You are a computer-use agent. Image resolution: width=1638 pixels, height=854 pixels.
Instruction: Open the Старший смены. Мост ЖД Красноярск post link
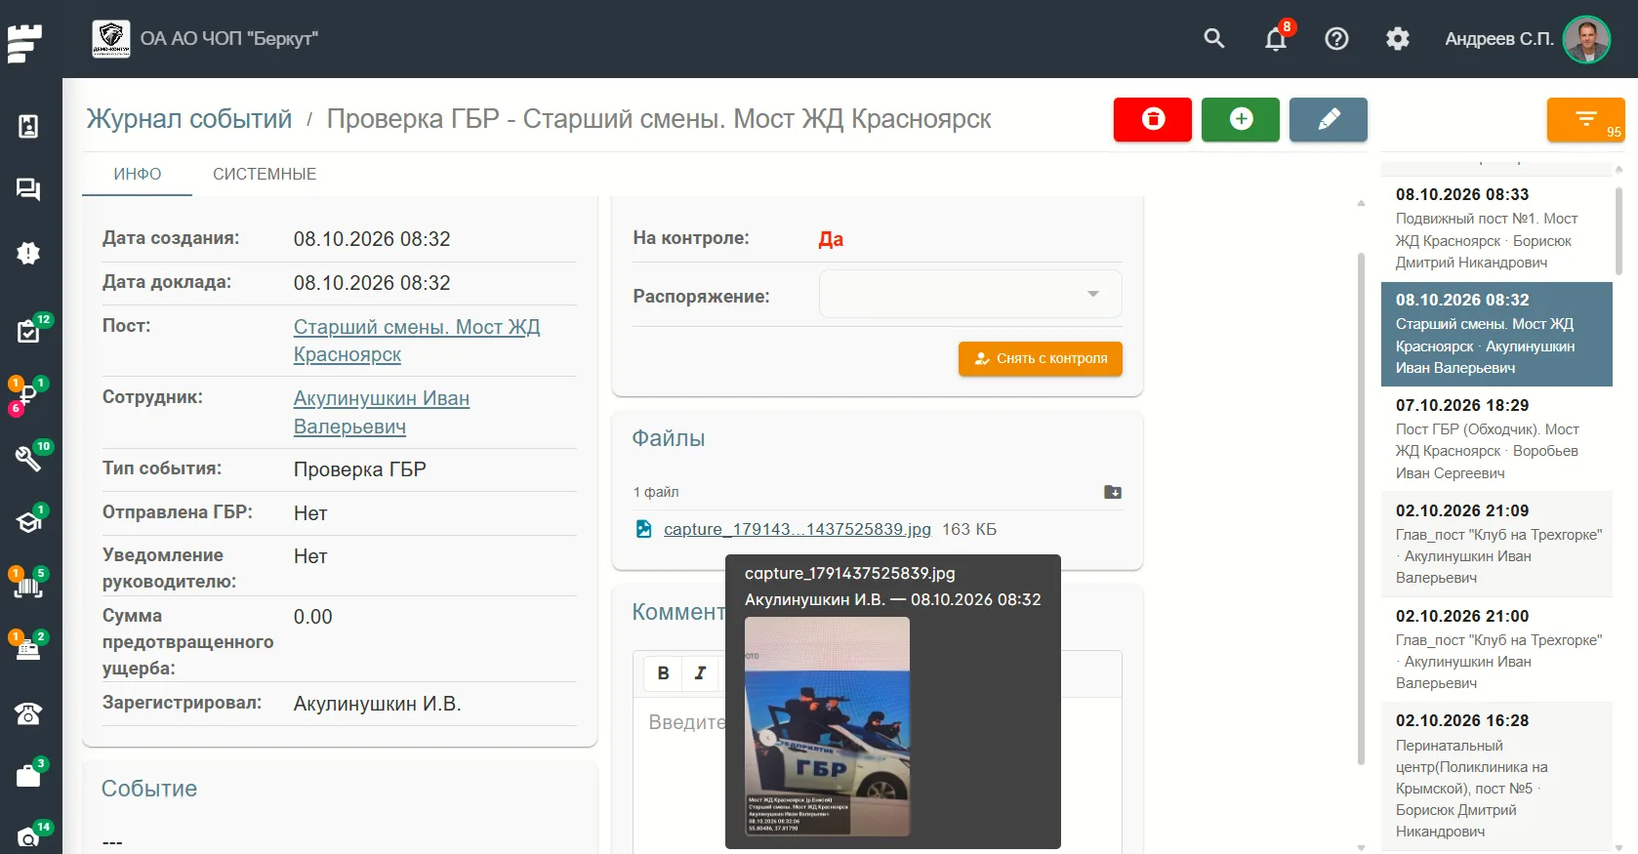(x=417, y=341)
